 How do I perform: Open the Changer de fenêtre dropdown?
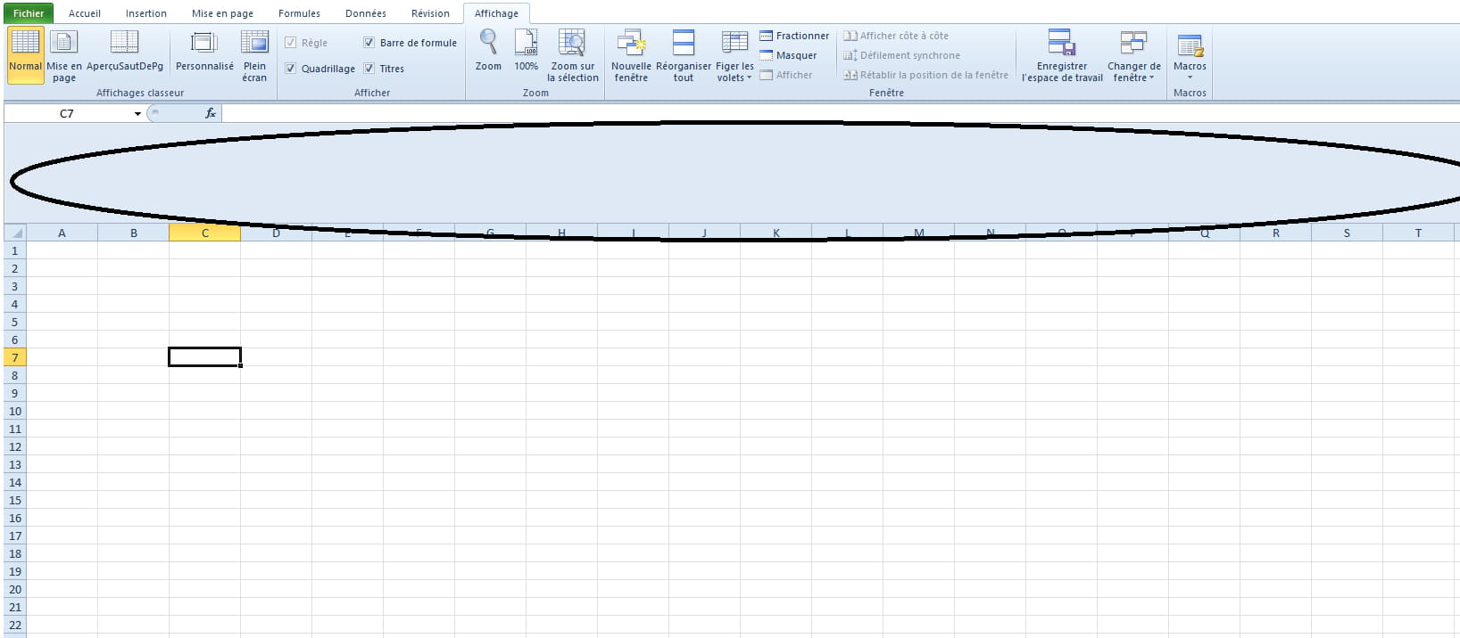click(x=1134, y=56)
